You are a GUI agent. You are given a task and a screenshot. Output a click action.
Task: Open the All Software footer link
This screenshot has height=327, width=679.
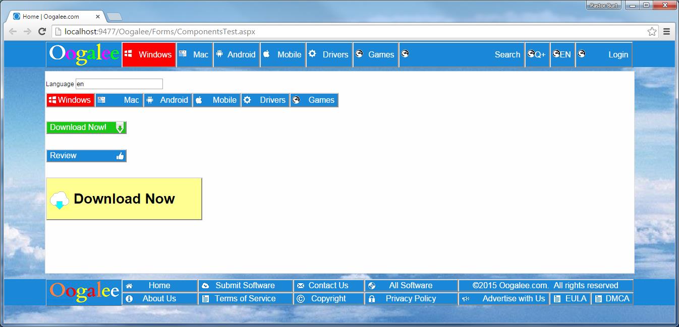(411, 286)
